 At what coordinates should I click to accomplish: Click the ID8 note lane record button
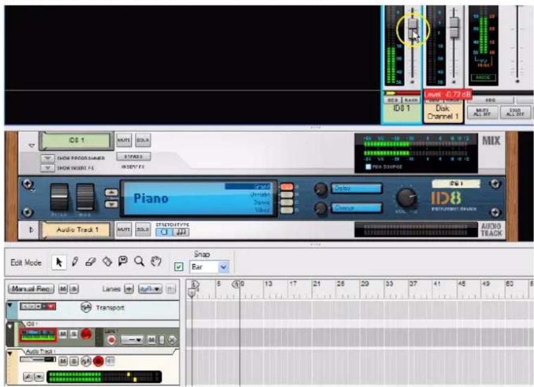111,340
